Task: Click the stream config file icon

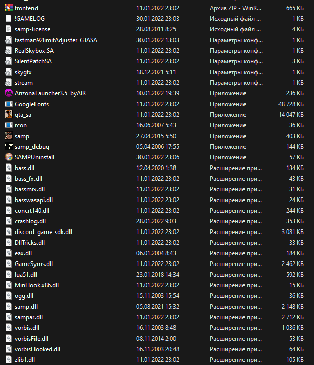Action: pyautogui.click(x=9, y=83)
